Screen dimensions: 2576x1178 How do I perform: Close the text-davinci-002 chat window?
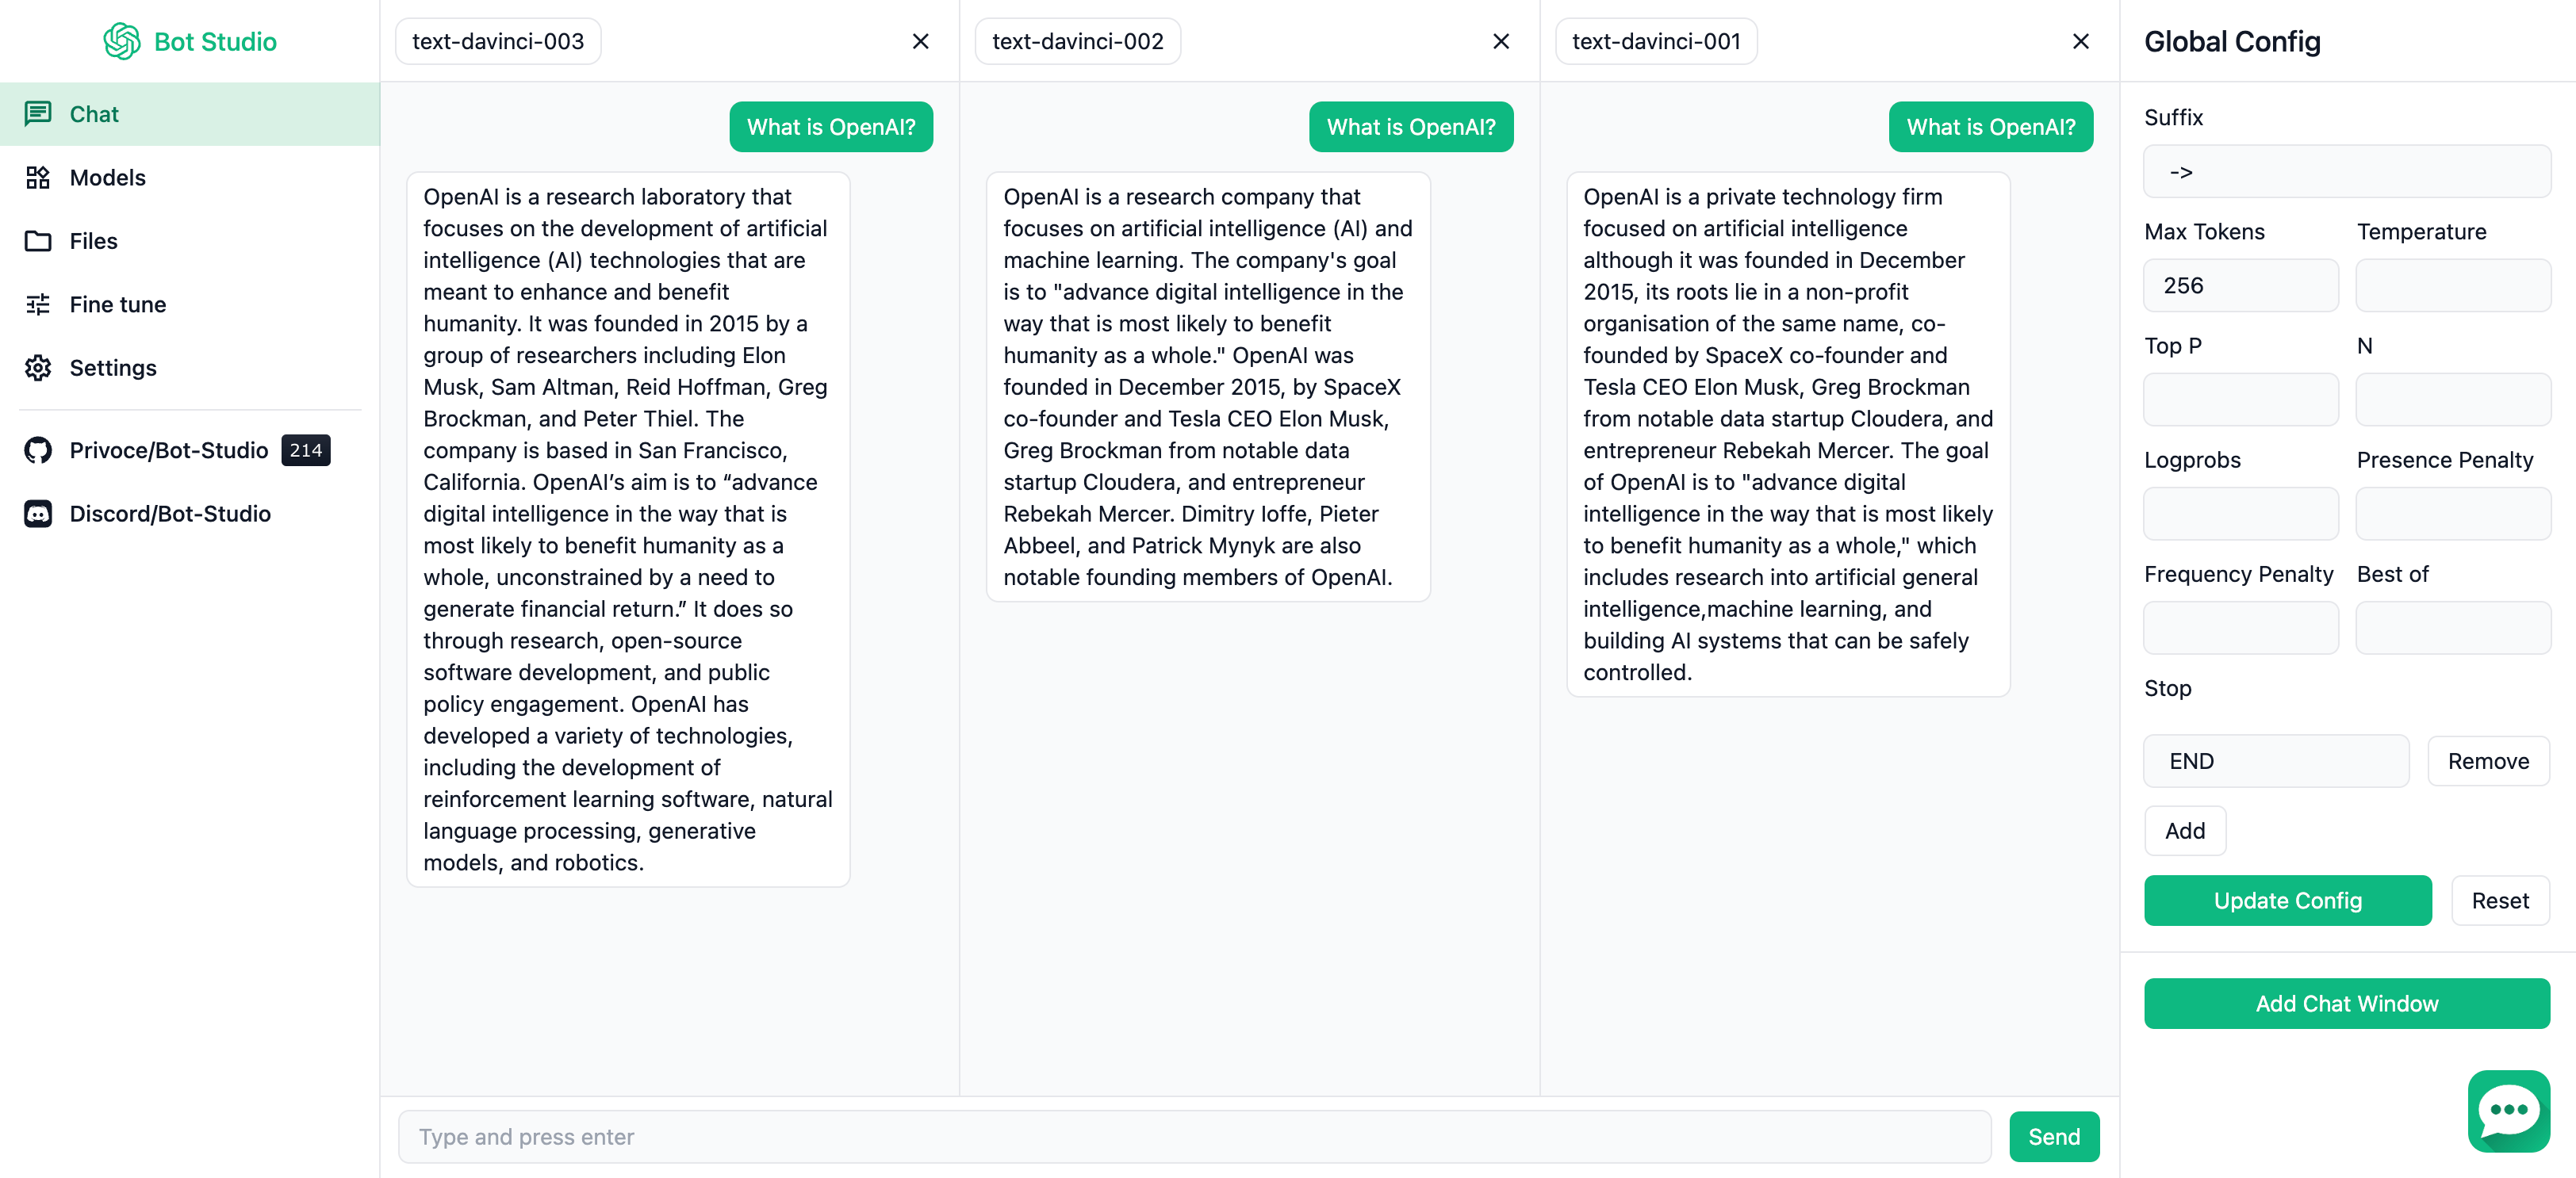coord(1501,41)
